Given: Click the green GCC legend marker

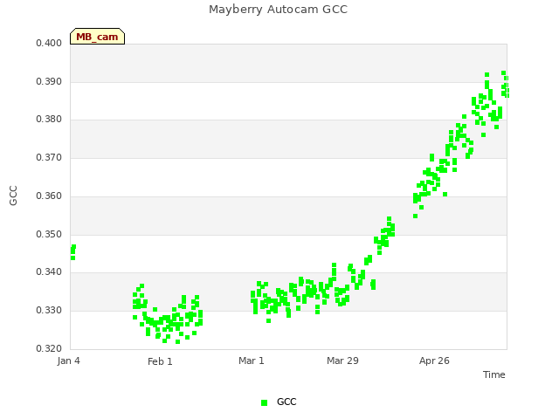Looking at the screenshot, I should (x=264, y=402).
